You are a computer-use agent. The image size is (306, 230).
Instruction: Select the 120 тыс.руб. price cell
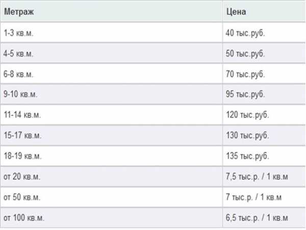point(246,115)
